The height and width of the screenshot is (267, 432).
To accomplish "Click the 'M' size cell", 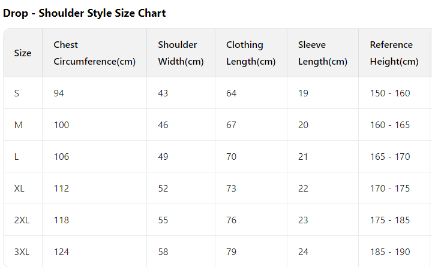I will (19, 125).
